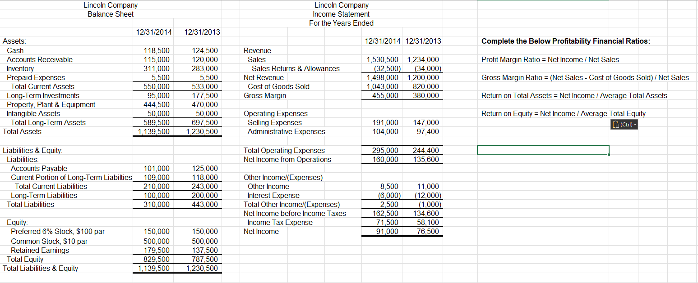Select the Gross Margin Ratio formula text
Image resolution: width=698 pixels, height=283 pixels.
(x=585, y=77)
